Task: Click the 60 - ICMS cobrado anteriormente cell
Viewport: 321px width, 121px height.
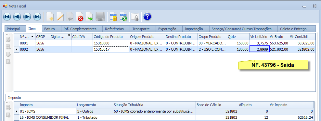Action: coord(154,111)
